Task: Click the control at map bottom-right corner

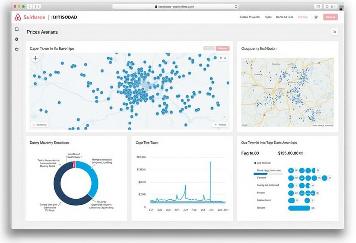Action: click(220, 125)
